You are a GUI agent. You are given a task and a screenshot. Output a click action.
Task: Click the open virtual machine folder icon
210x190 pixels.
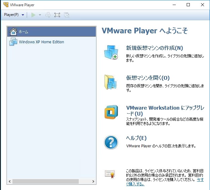tap(111, 82)
